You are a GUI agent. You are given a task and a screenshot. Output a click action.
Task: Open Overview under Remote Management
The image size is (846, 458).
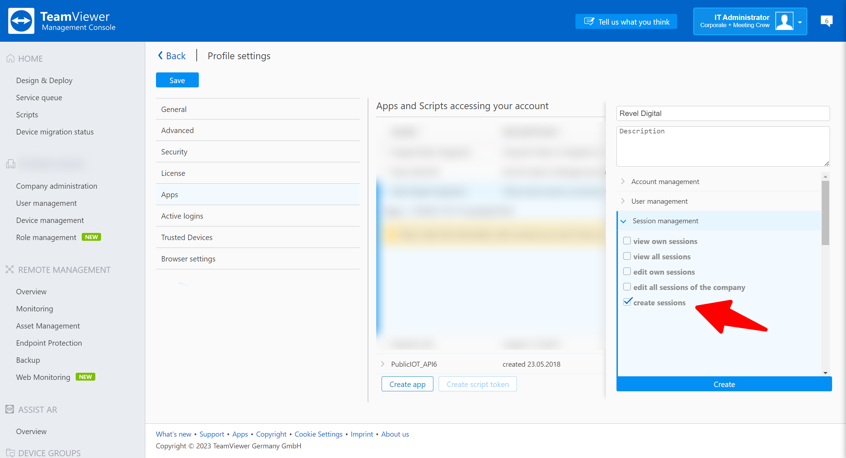point(31,291)
